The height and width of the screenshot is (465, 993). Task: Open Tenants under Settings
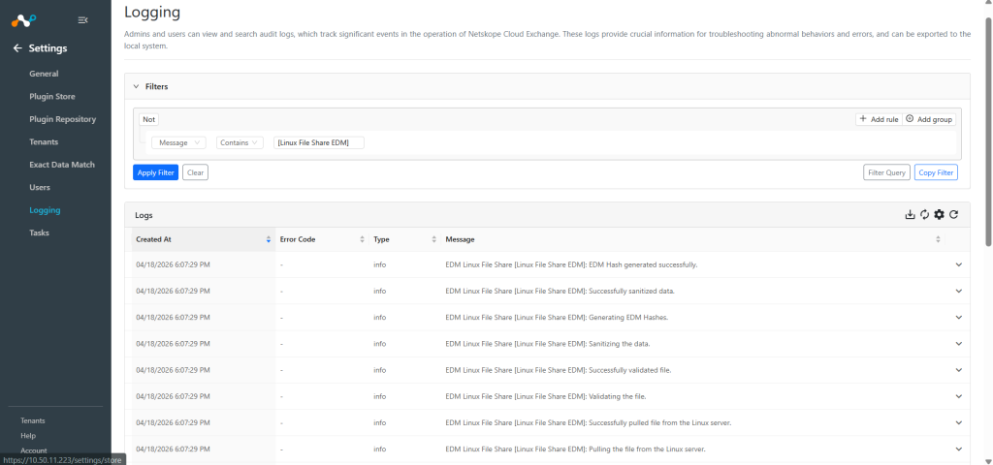[44, 141]
